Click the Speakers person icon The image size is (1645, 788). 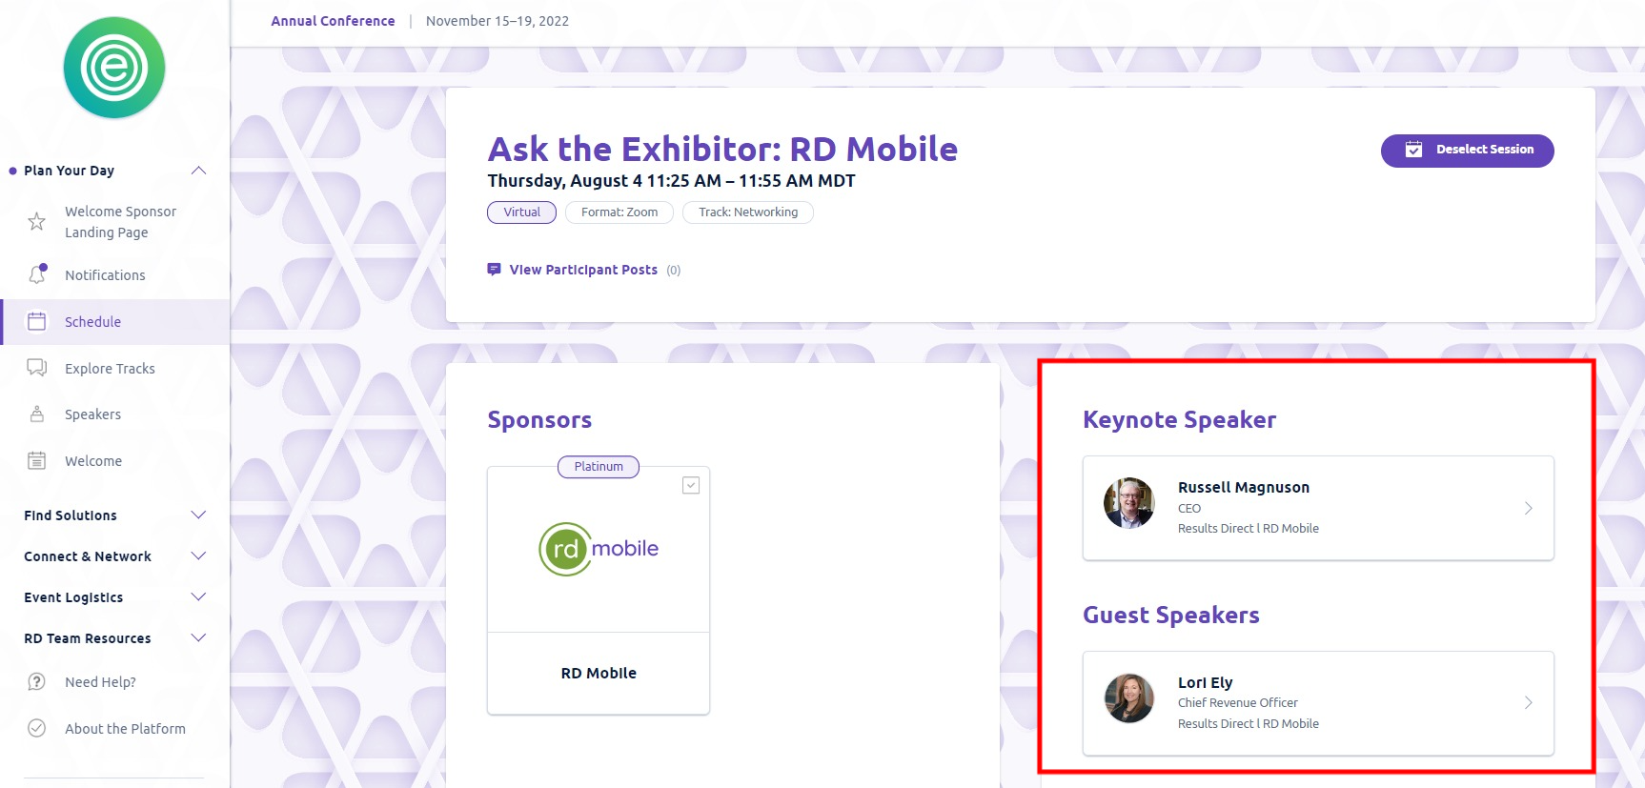36,414
